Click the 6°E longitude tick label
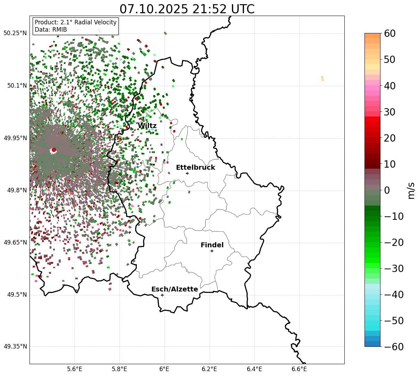Screen dimensions: 419x376 (165, 369)
